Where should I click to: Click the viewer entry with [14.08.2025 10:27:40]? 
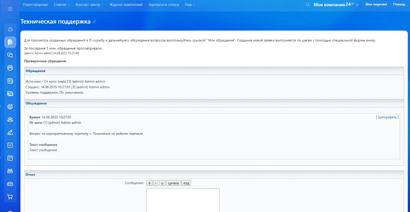tap(52, 53)
